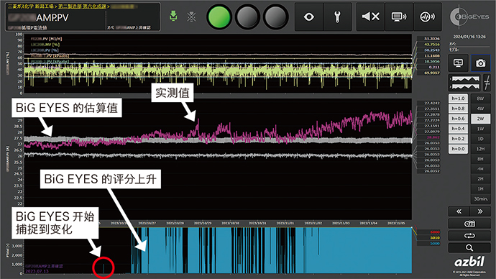Select the 2H time range
496x279 pixels.
(480, 179)
